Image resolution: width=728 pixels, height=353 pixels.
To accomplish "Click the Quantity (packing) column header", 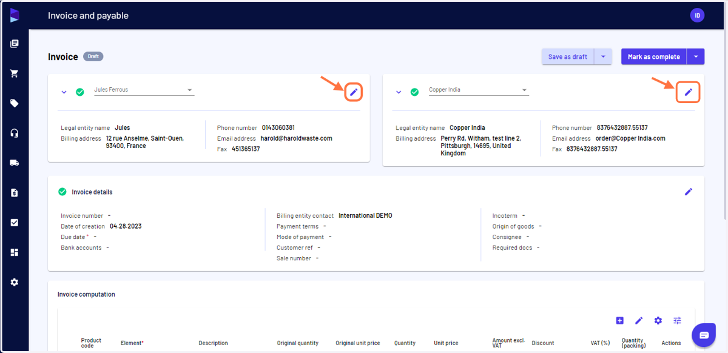I will coord(633,343).
